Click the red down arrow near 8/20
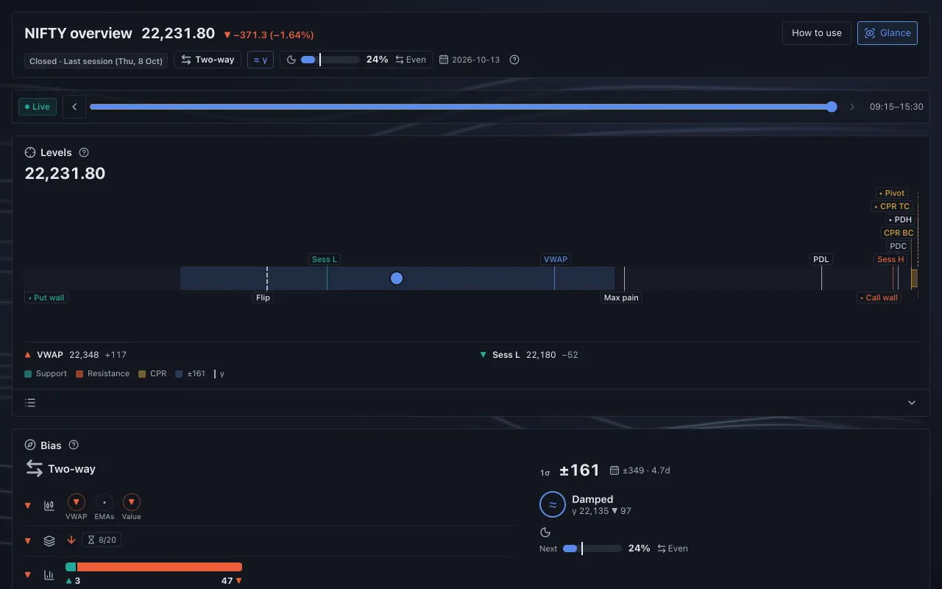 (71, 540)
